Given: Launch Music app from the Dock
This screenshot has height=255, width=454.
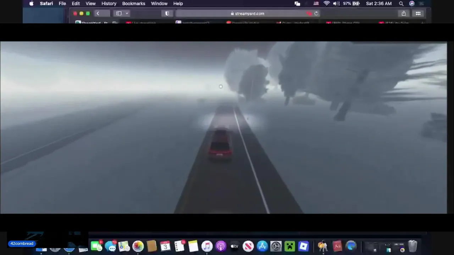Looking at the screenshot, I should (x=207, y=246).
